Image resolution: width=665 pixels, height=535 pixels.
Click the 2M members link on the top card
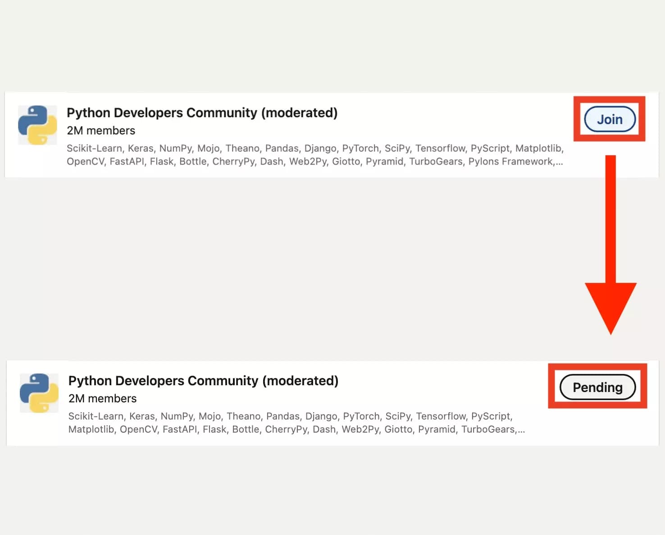point(100,130)
